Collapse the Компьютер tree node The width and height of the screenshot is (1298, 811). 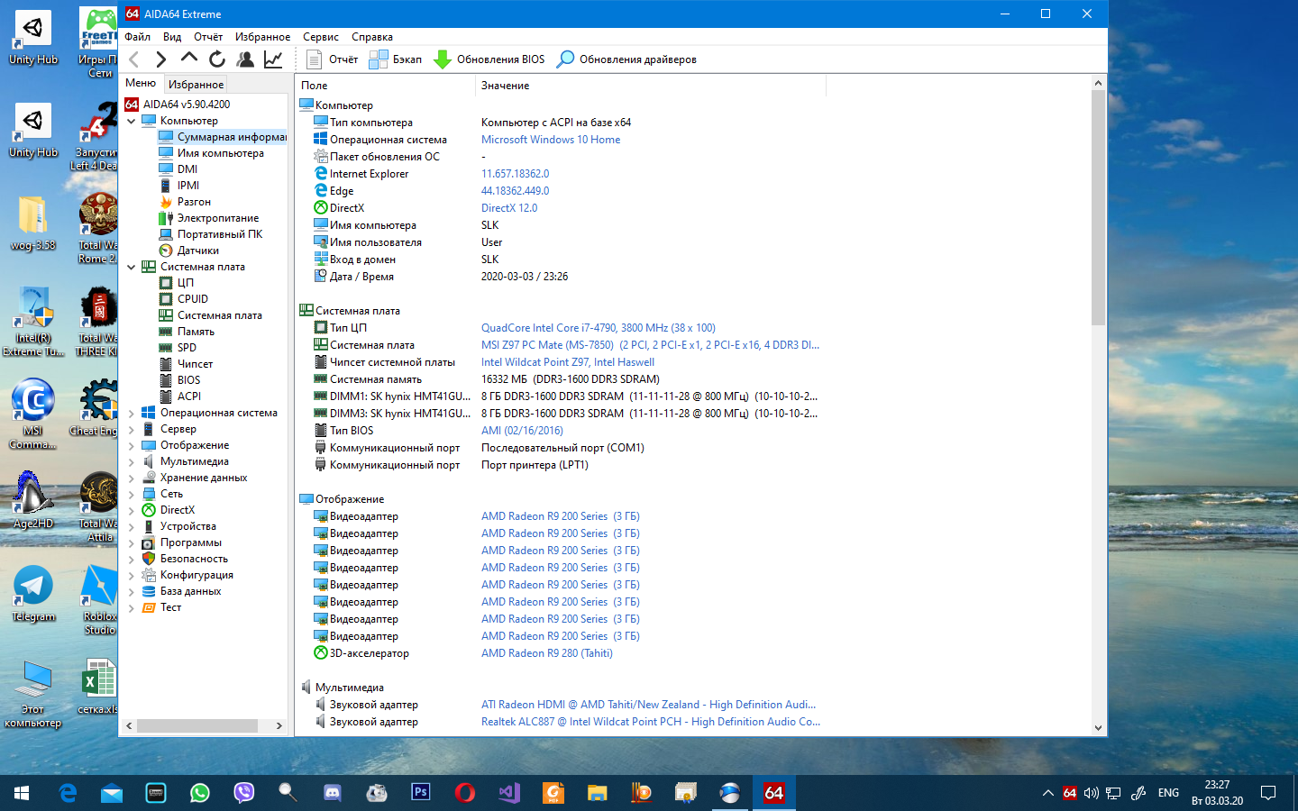click(132, 121)
